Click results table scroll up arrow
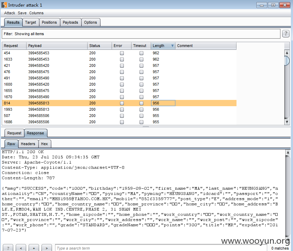293x251 pixels. tap(287, 53)
